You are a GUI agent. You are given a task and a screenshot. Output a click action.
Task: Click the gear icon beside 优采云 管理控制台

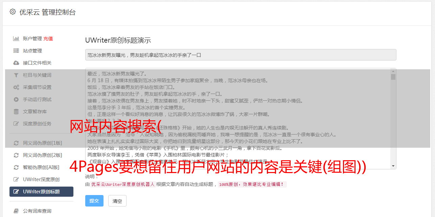[13, 12]
